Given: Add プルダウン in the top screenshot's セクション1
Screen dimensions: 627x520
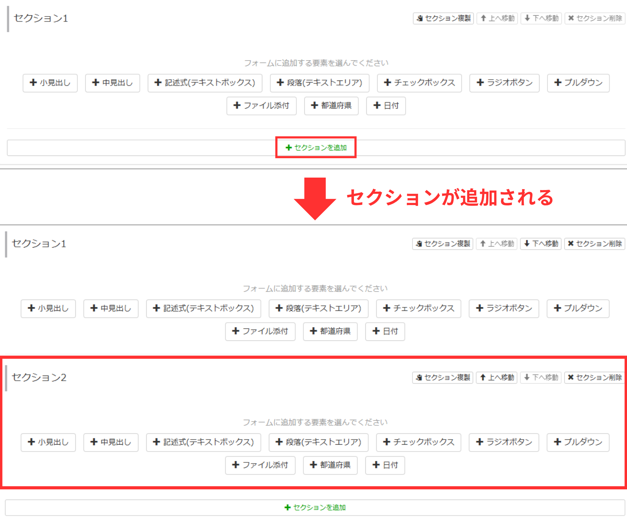Looking at the screenshot, I should (x=578, y=83).
